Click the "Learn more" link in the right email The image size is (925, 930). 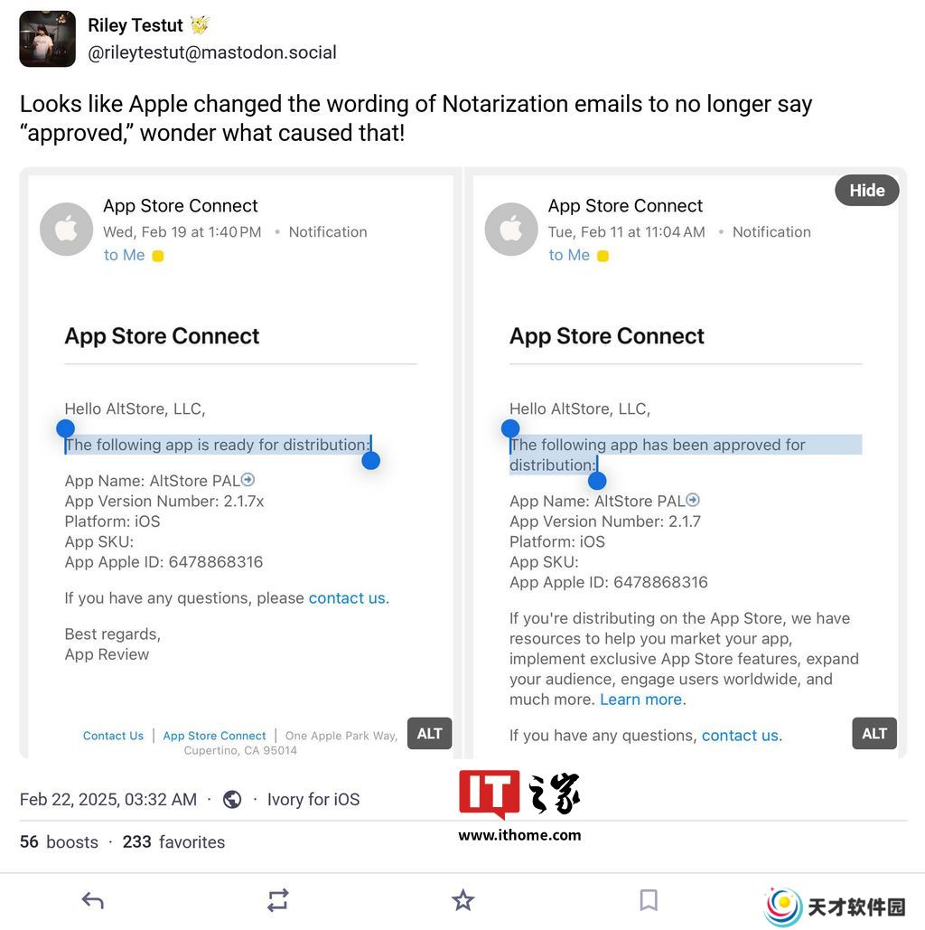tap(640, 700)
